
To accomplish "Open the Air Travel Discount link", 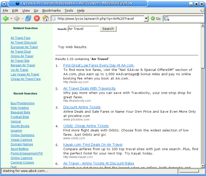I will [x=24, y=42].
